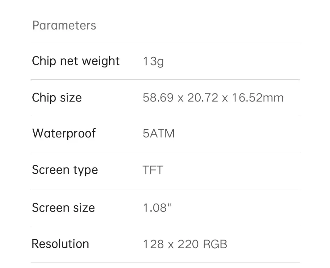Select the TFT screen type value
330x268 pixels.
click(153, 170)
